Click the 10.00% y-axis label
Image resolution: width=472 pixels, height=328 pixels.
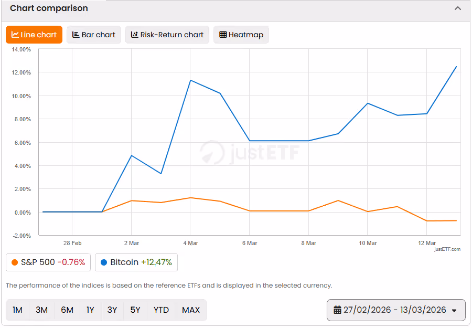point(22,96)
